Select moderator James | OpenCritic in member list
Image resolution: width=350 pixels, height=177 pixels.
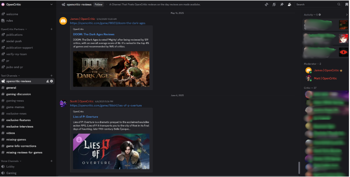(326, 70)
